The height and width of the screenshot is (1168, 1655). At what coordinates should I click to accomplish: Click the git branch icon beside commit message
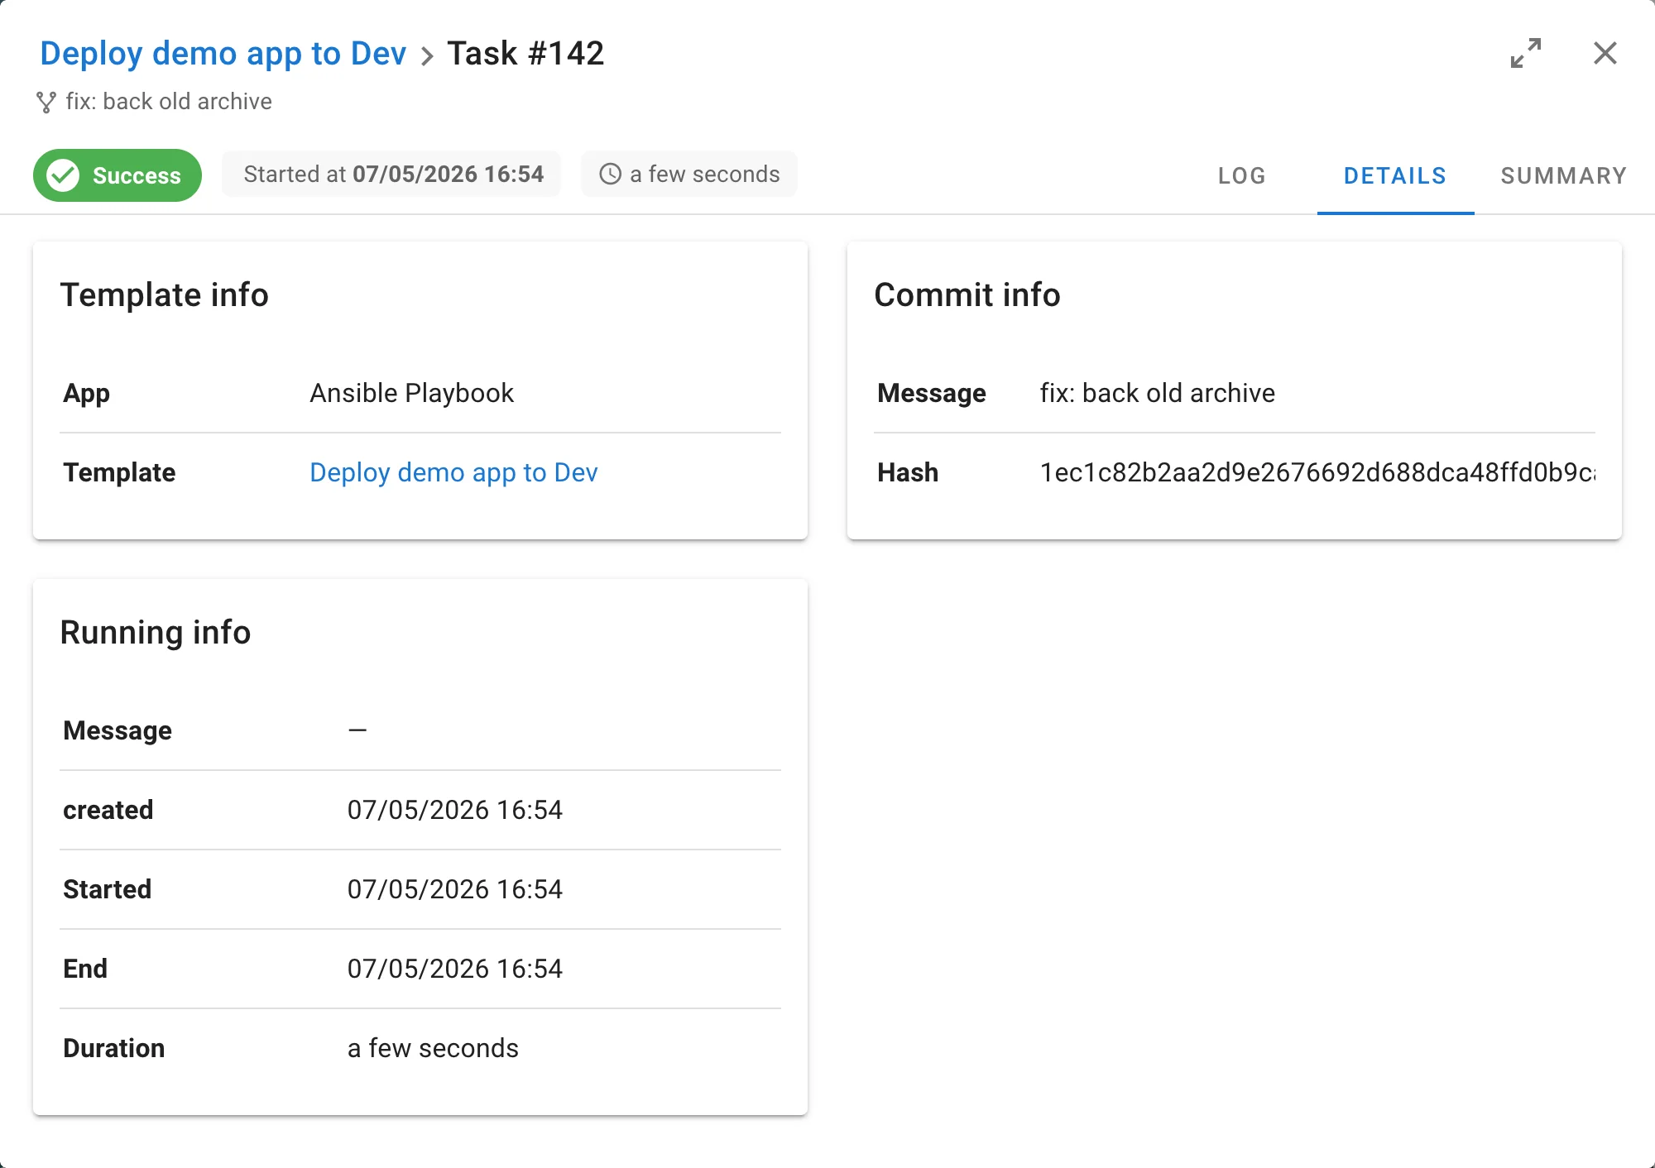point(46,102)
